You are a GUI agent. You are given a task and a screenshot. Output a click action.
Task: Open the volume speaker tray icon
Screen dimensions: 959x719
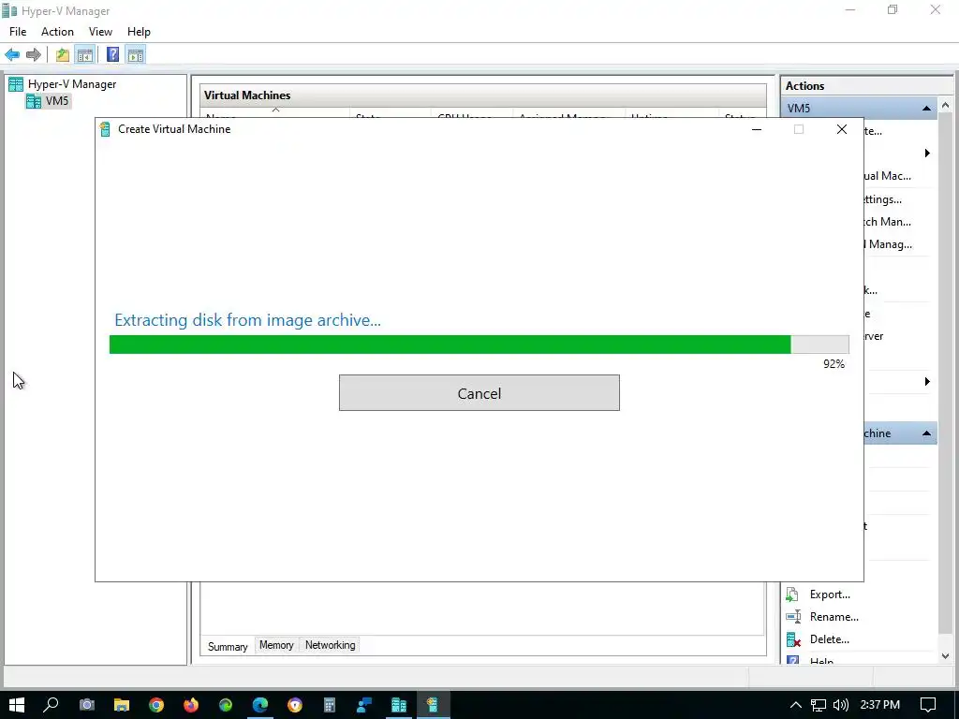841,705
